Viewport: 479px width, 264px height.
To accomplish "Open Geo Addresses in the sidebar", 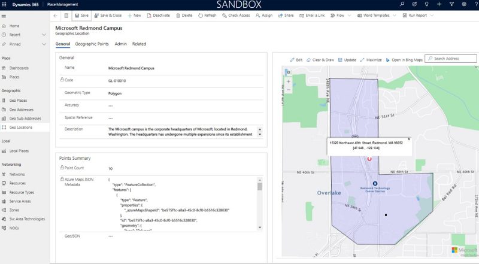I will pos(23,109).
